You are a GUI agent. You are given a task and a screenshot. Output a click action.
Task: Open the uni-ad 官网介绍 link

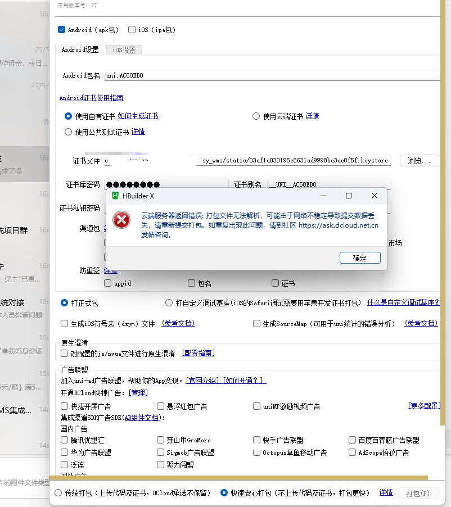pos(202,381)
